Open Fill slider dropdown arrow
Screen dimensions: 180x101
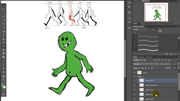pyautogui.click(x=178, y=68)
